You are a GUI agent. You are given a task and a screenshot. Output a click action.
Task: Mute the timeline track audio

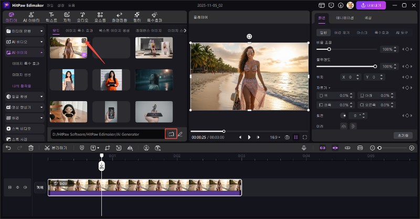point(25,187)
